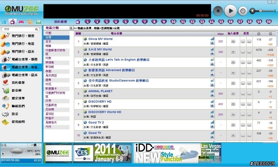This screenshot has height=167, width=278.
Task: Open the first hot ranking sidebar item
Action: pos(21,36)
